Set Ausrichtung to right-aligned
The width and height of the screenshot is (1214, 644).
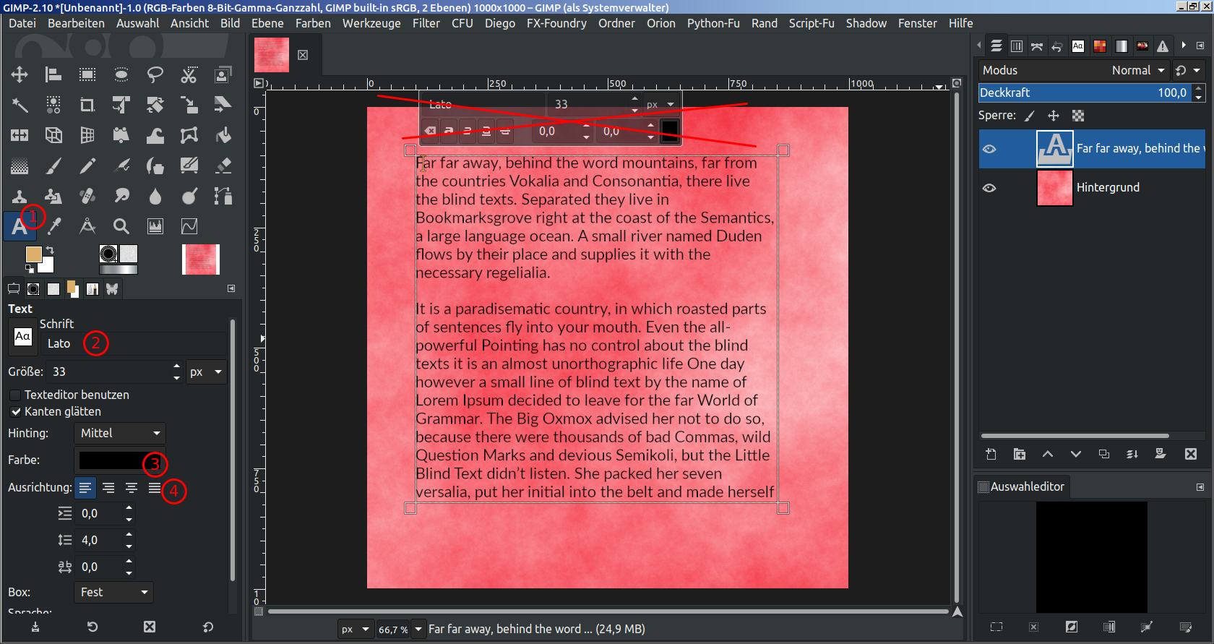pyautogui.click(x=108, y=488)
